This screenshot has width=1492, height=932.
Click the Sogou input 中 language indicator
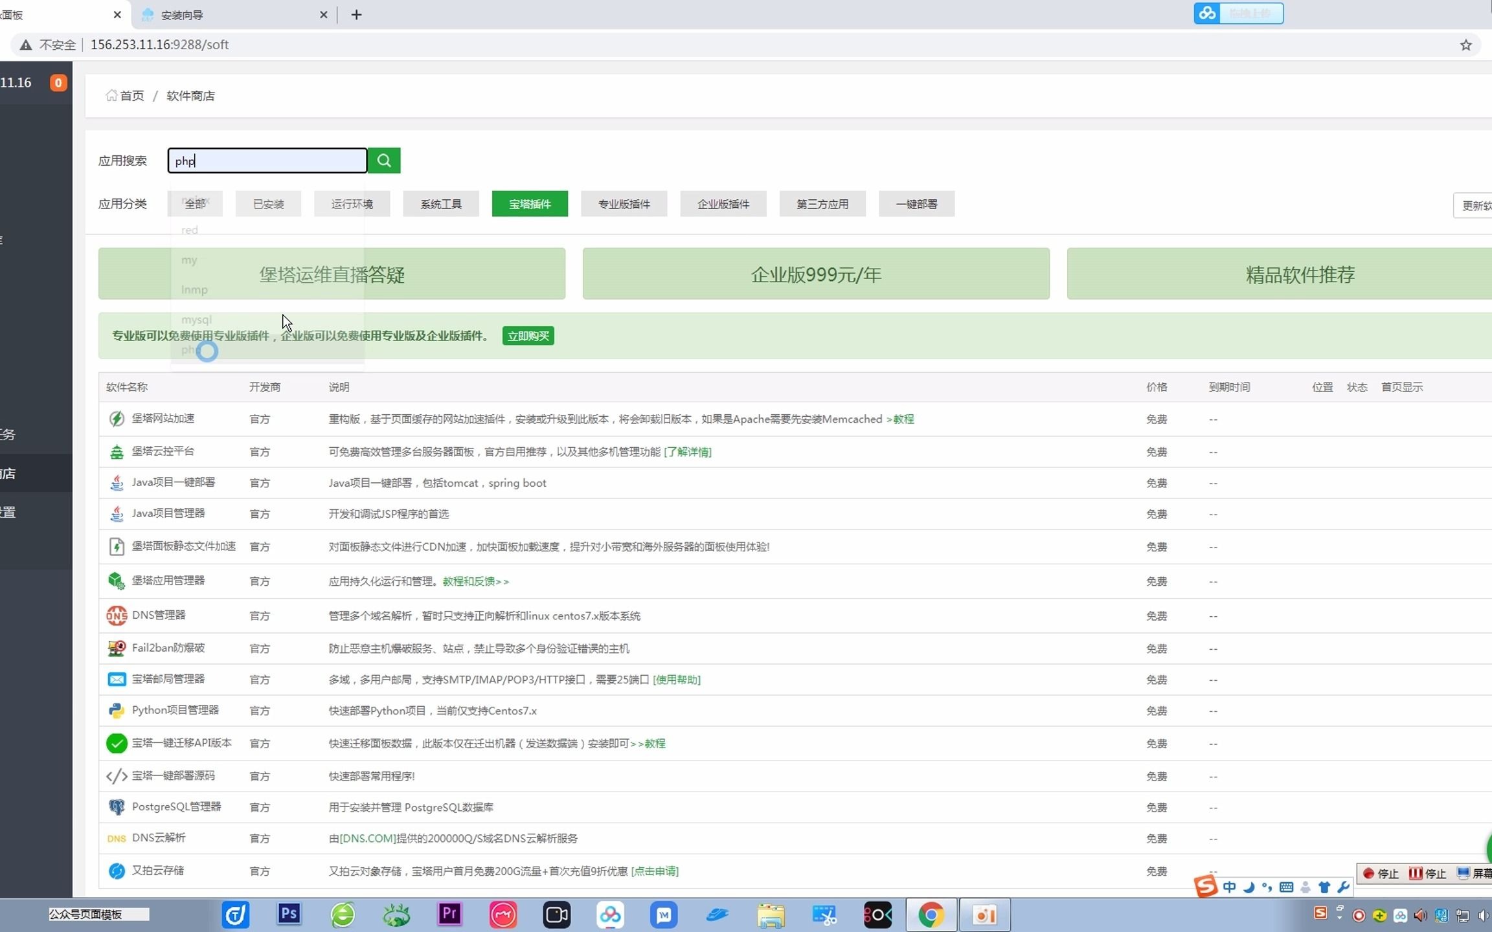click(x=1229, y=887)
